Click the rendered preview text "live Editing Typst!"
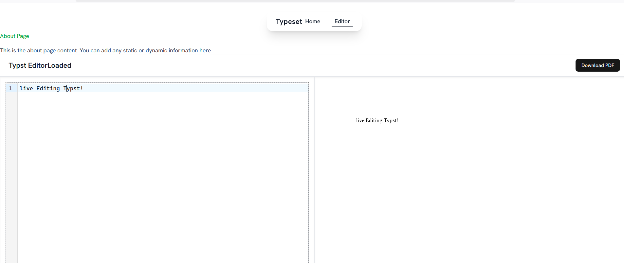624x263 pixels. pyautogui.click(x=377, y=120)
